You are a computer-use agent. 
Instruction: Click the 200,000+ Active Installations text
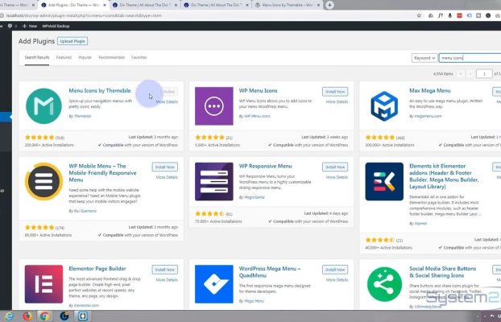click(49, 145)
